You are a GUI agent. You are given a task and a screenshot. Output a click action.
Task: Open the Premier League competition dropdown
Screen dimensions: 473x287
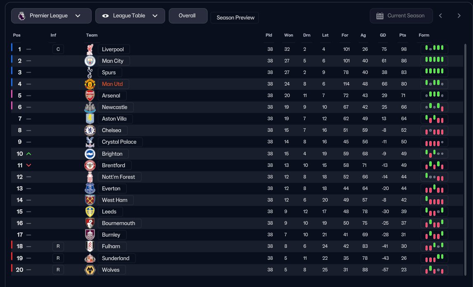coord(51,16)
